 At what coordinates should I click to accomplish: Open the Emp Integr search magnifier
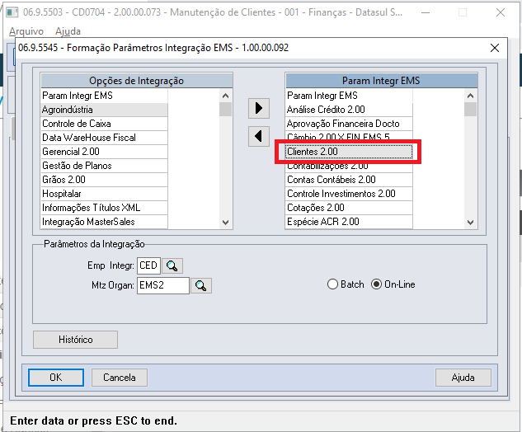172,265
